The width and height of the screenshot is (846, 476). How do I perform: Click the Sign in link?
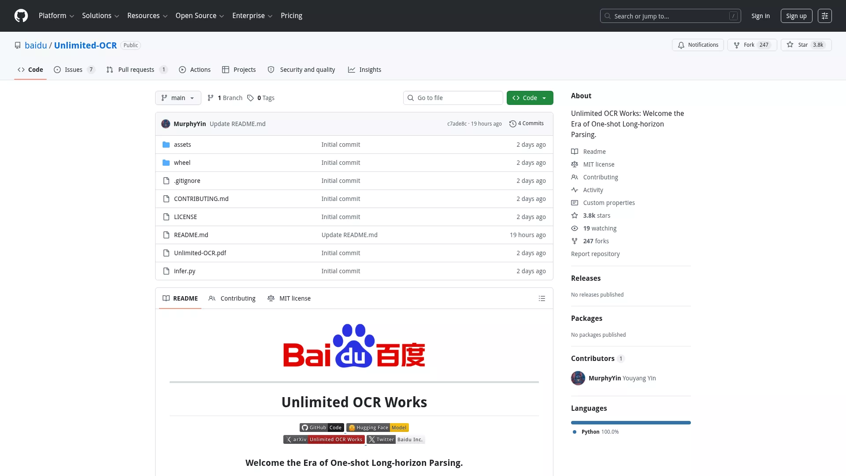761,16
